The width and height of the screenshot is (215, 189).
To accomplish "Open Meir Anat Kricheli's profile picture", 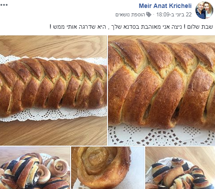I will tap(204, 10).
